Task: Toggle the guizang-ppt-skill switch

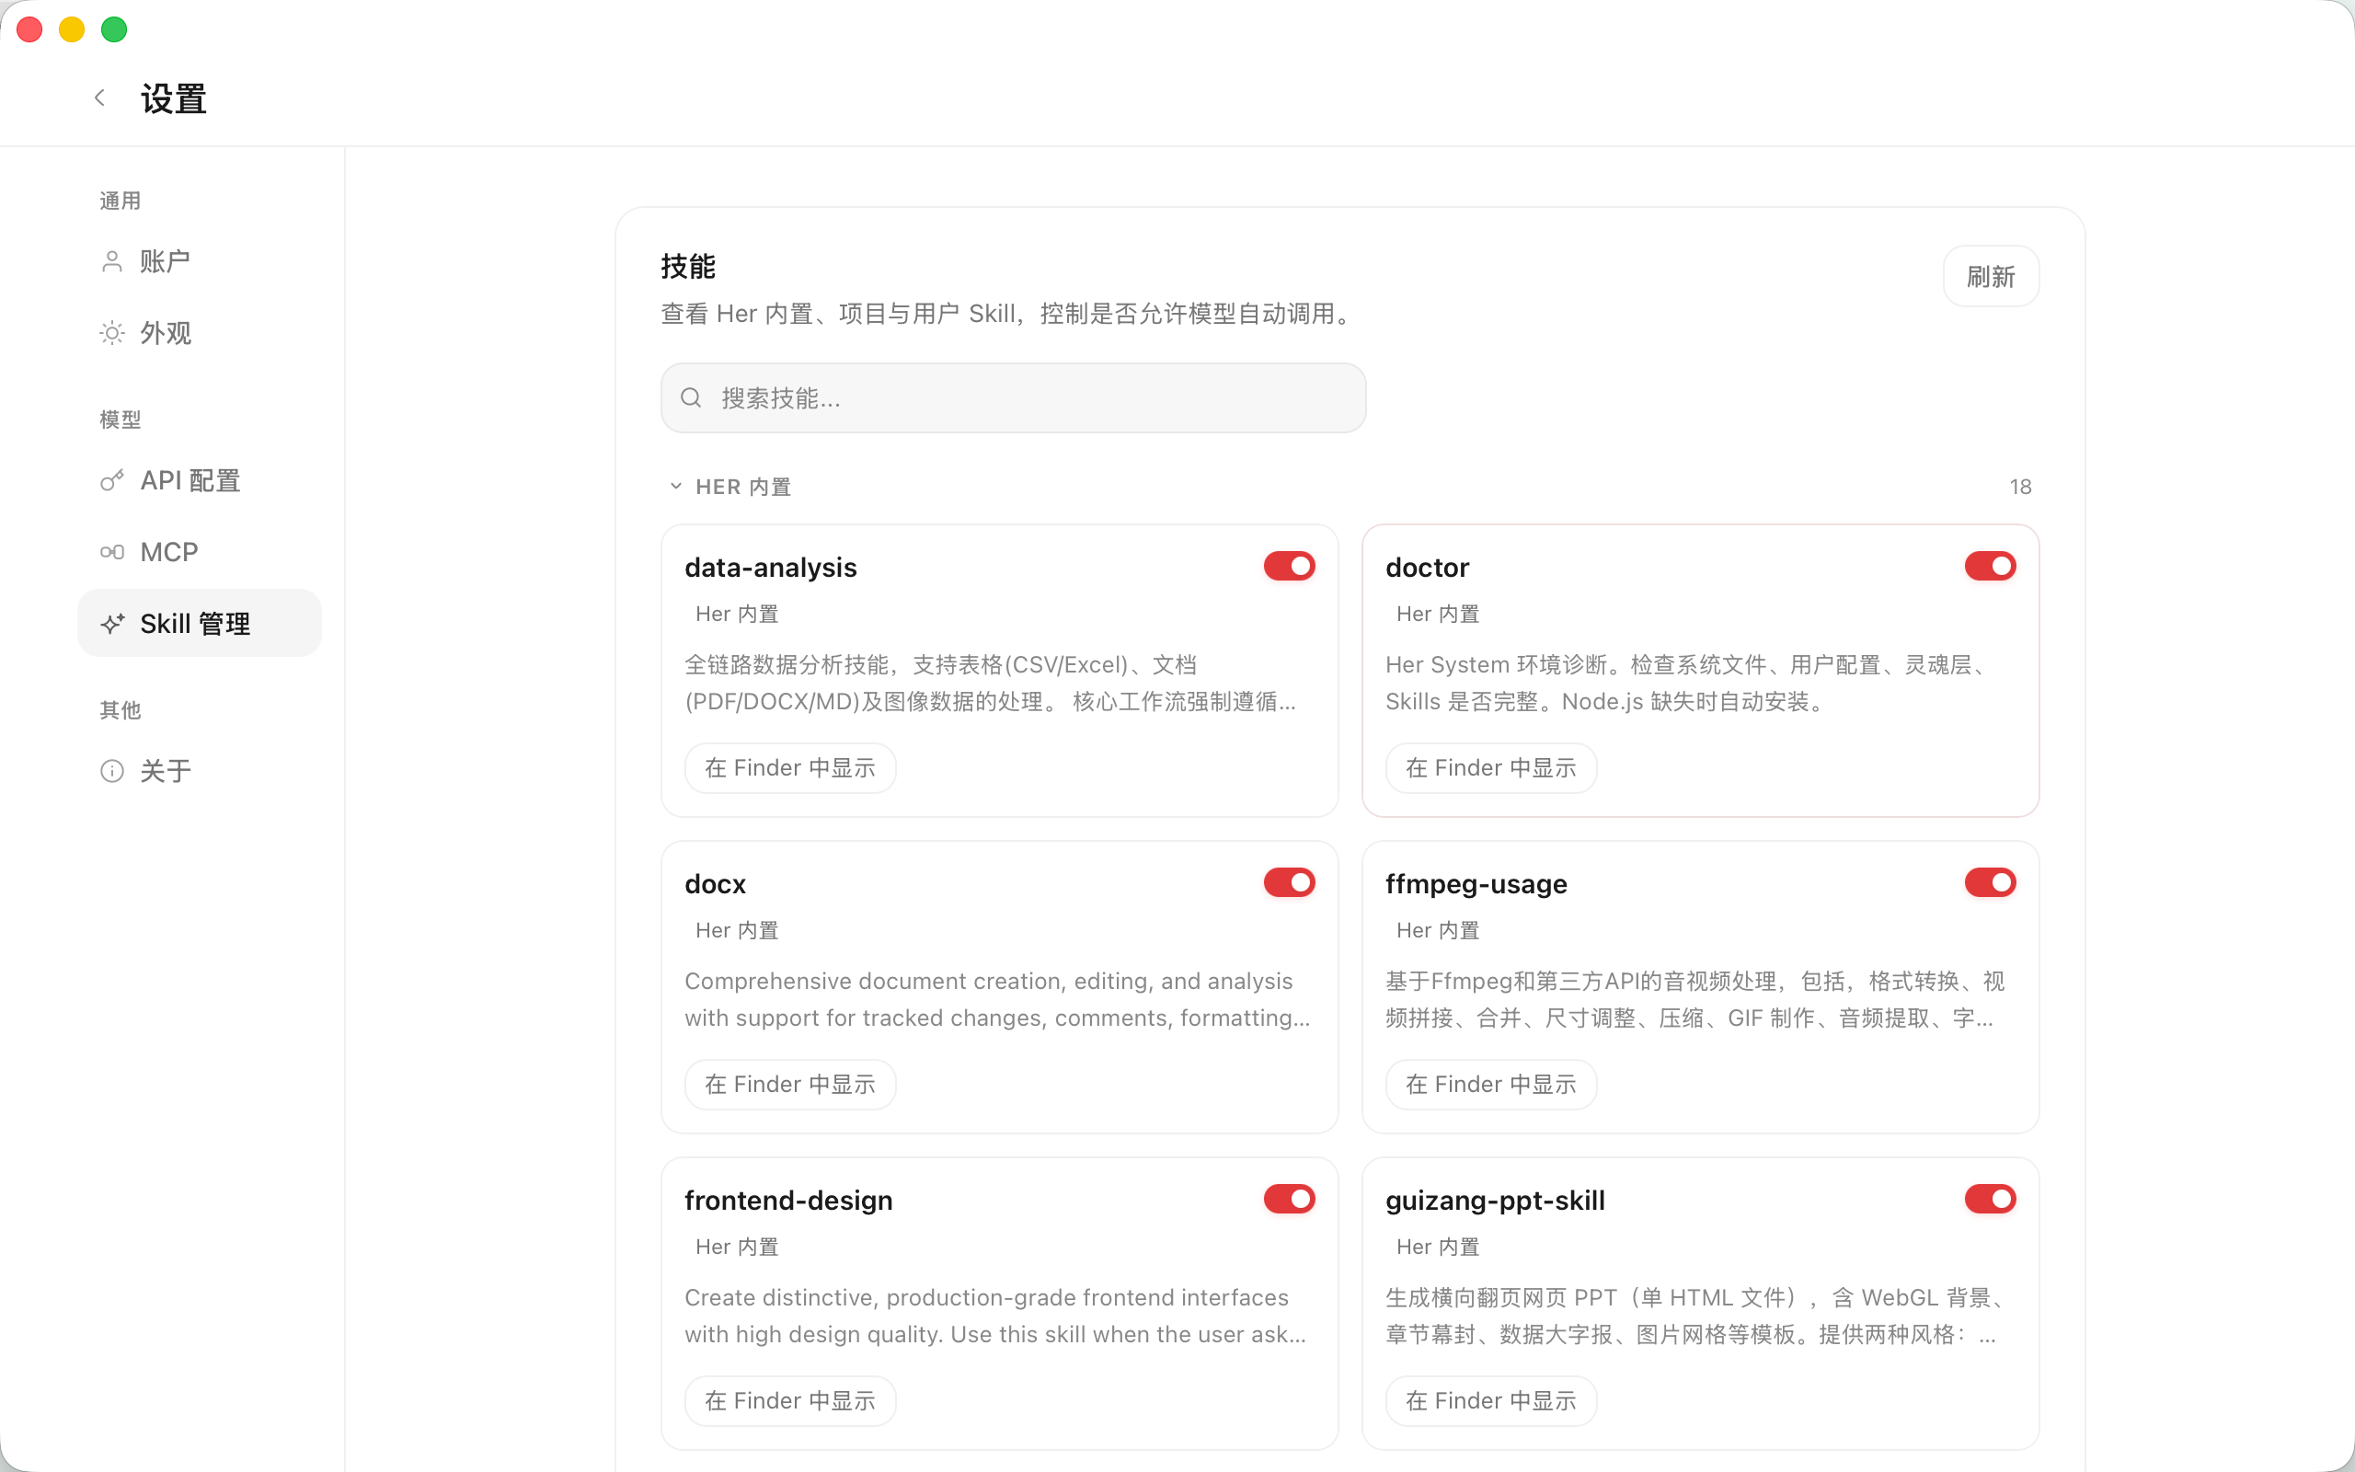Action: (1990, 1199)
